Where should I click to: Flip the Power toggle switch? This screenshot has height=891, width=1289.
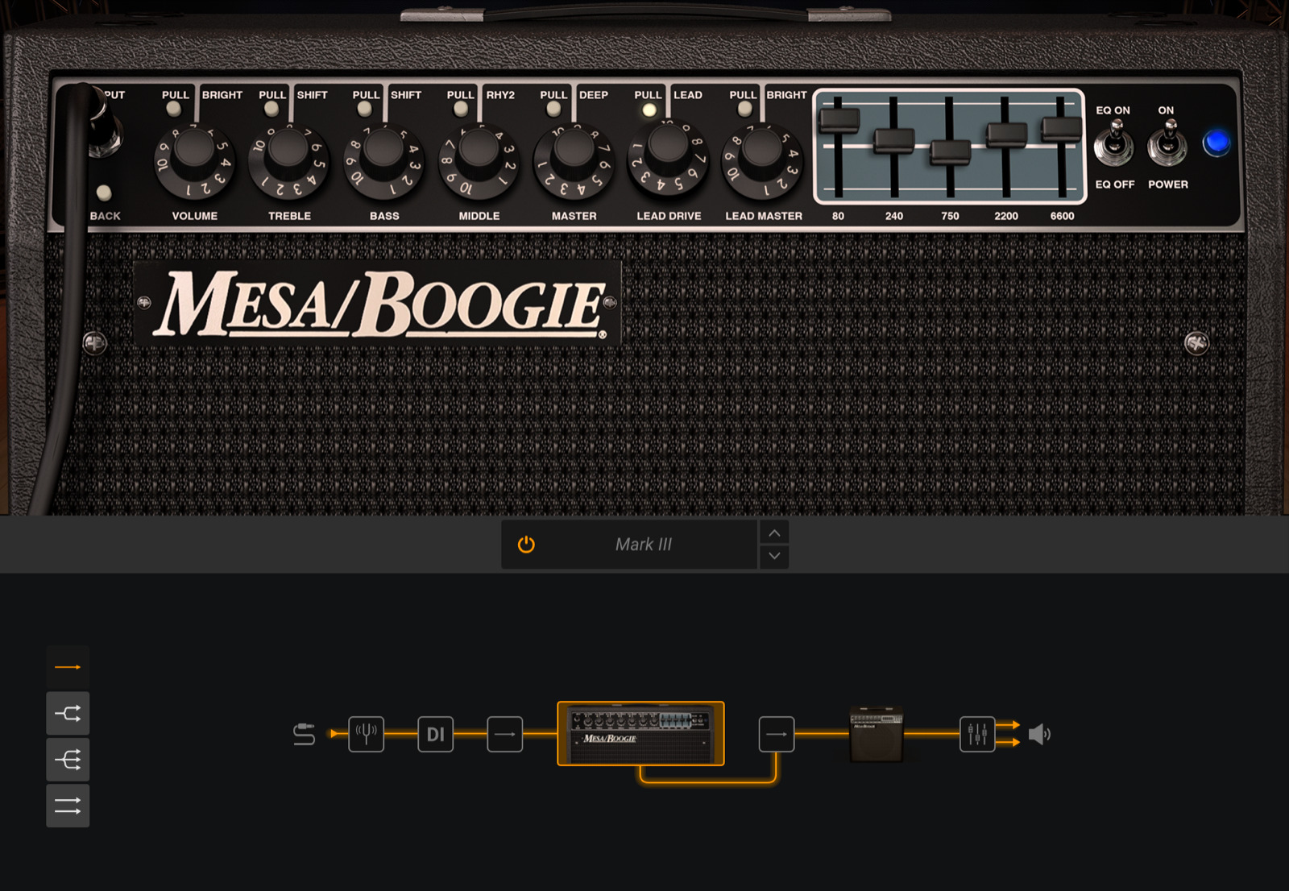pos(1167,143)
